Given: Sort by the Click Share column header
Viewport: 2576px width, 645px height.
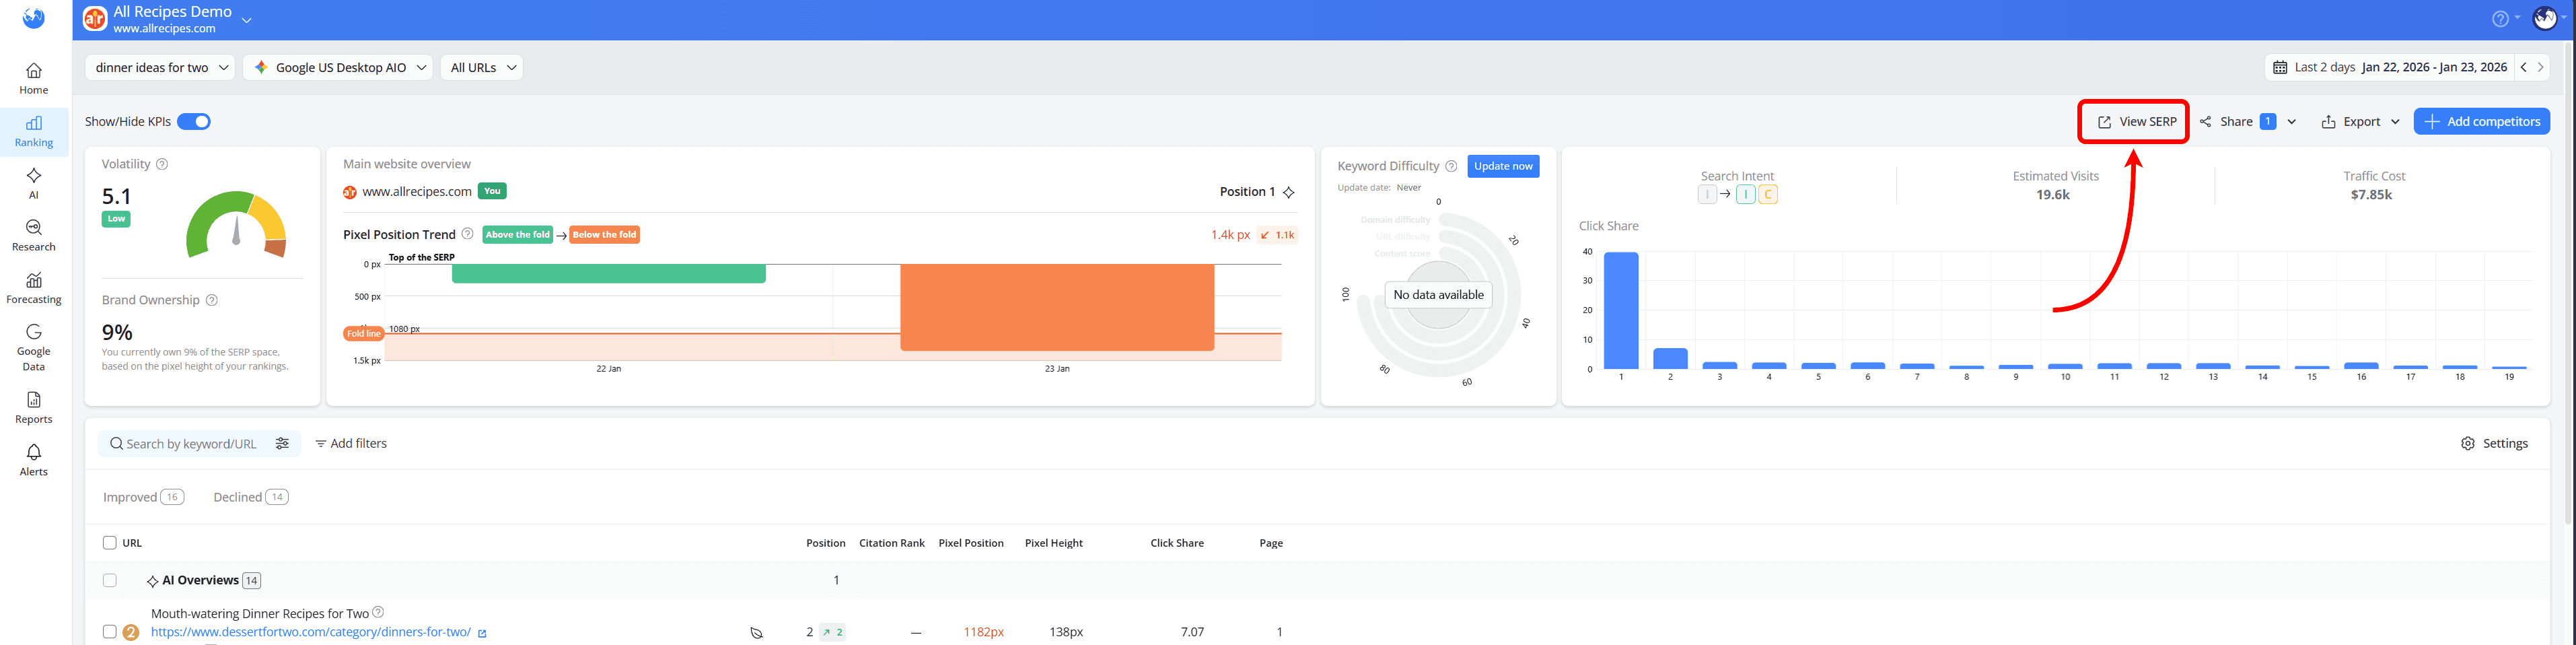Looking at the screenshot, I should click(x=1177, y=543).
